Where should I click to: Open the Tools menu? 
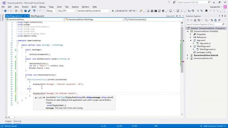(x=59, y=7)
